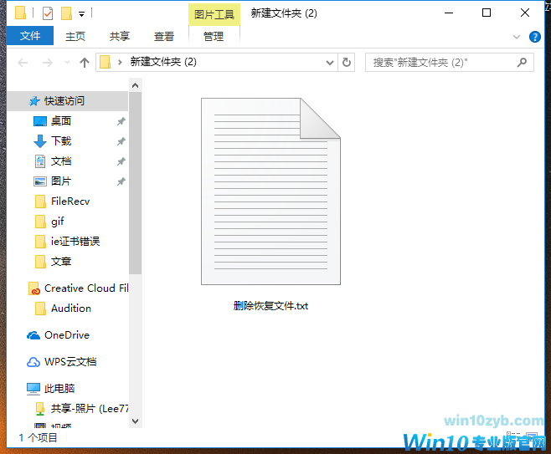Screen dimensions: 551x454
Task: Open the 查看 ribbon tab
Action: pyautogui.click(x=164, y=36)
